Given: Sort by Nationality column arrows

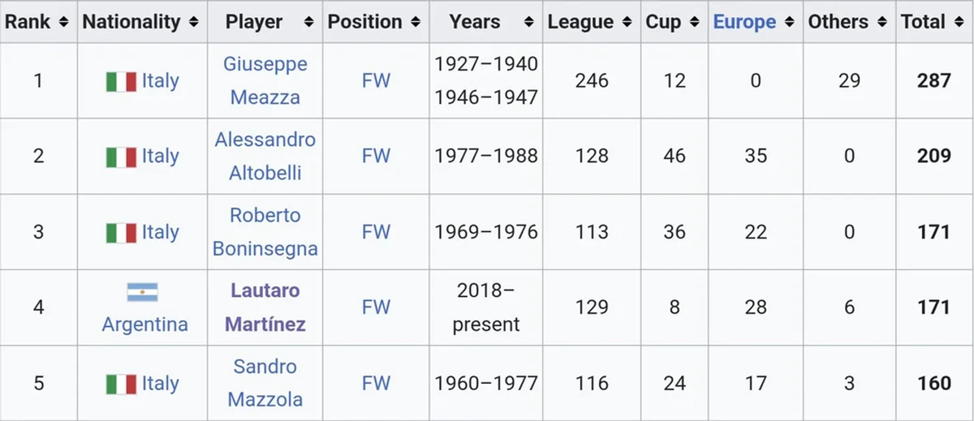Looking at the screenshot, I should click(193, 22).
